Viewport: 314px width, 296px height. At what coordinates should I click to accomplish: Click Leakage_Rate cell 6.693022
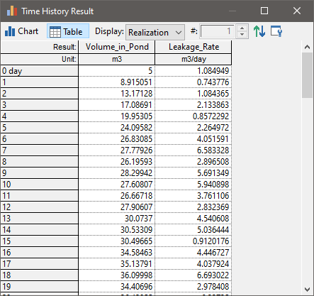[194, 275]
